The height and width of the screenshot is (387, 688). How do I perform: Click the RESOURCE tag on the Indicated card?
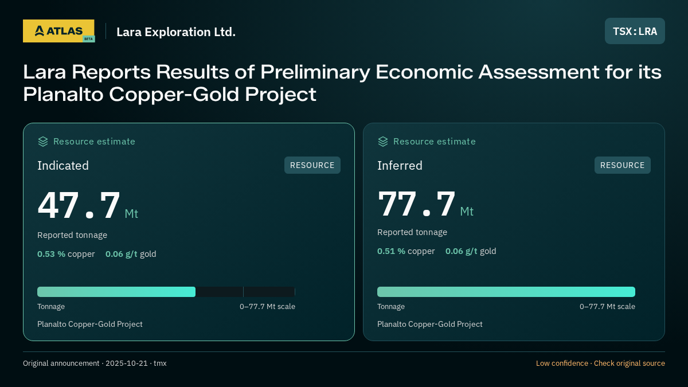[x=312, y=165]
